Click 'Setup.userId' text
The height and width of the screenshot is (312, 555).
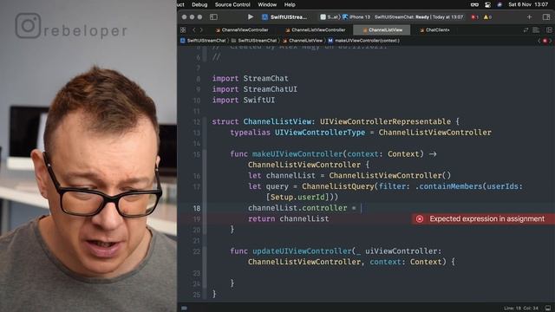(x=297, y=198)
